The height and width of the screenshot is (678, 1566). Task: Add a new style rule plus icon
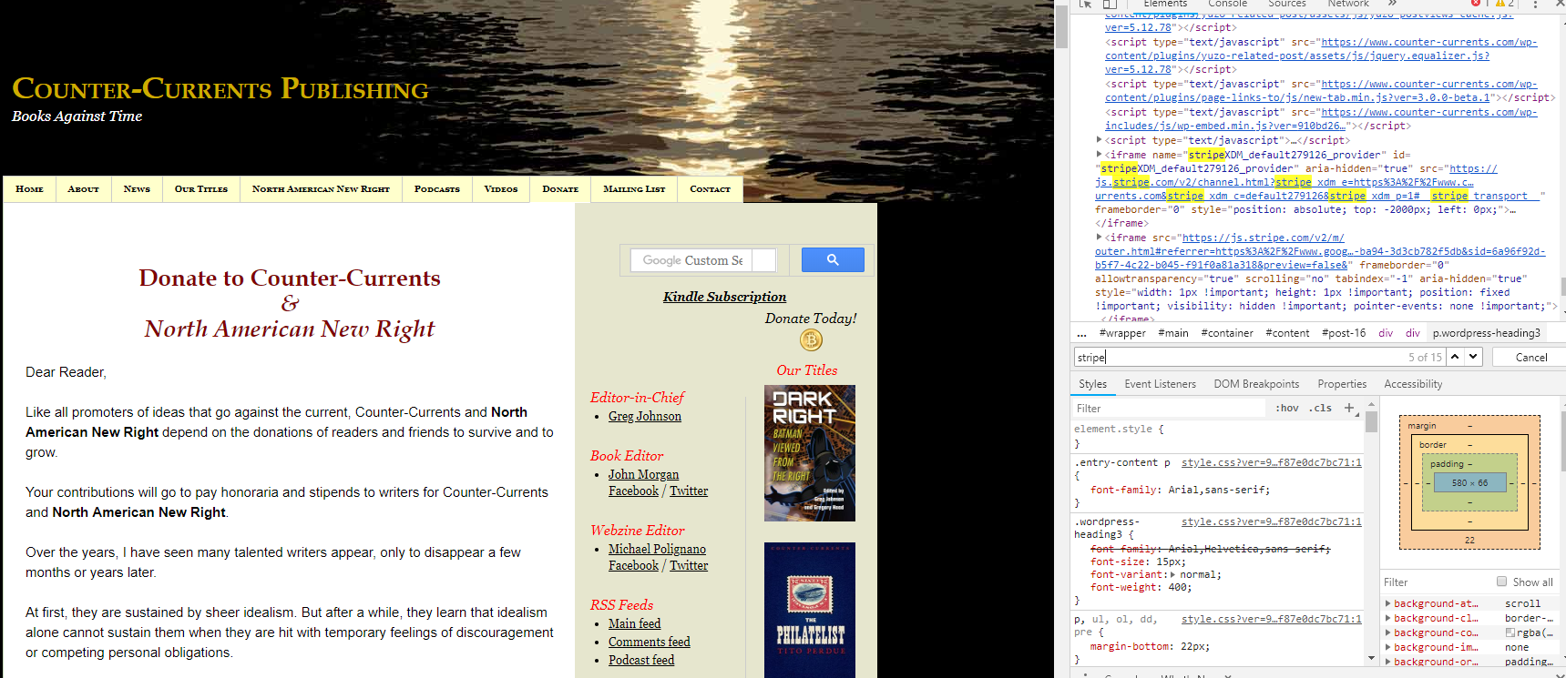1349,408
